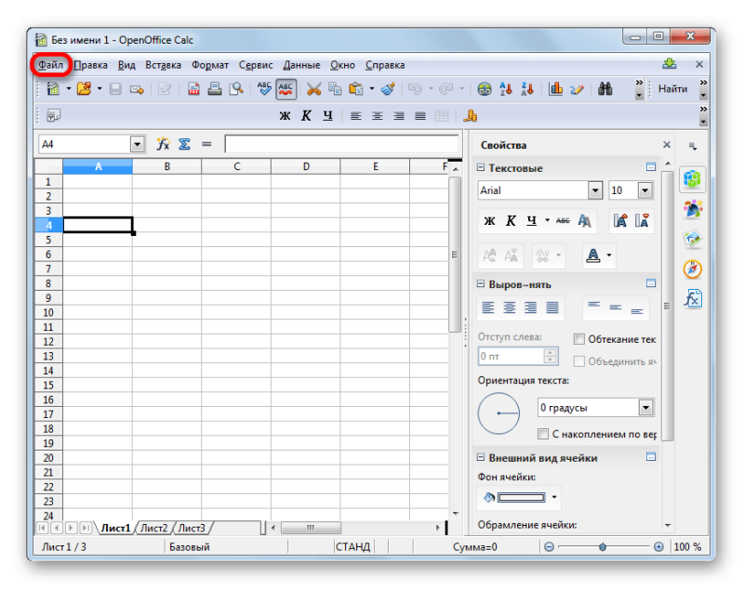
Task: Toggle italic К in formatting toolbar
Action: 306,115
